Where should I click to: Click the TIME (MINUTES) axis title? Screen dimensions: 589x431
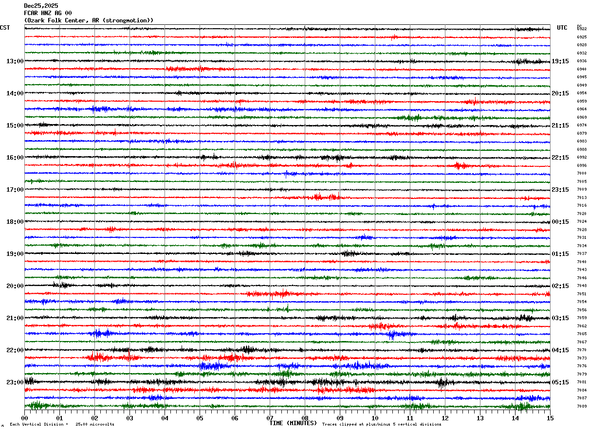(293, 423)
